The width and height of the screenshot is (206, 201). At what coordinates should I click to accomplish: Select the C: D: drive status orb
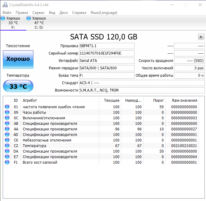tap(29, 18)
